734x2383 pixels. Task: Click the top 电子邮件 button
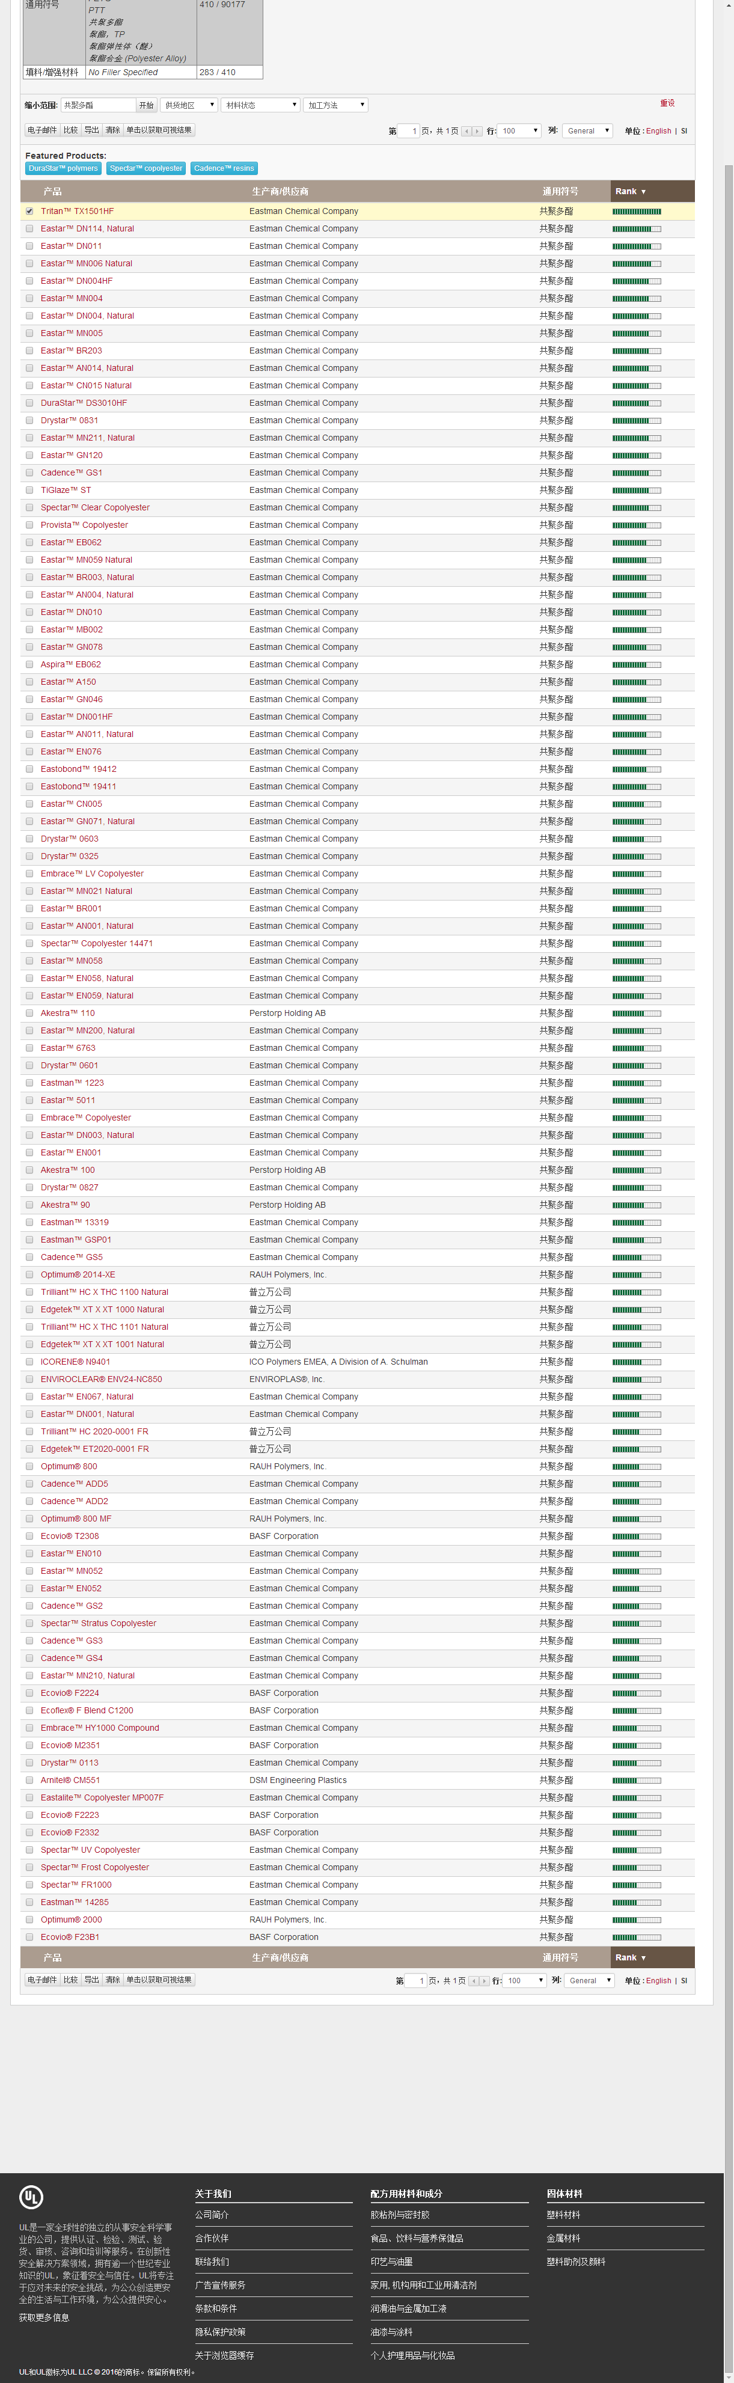[43, 130]
